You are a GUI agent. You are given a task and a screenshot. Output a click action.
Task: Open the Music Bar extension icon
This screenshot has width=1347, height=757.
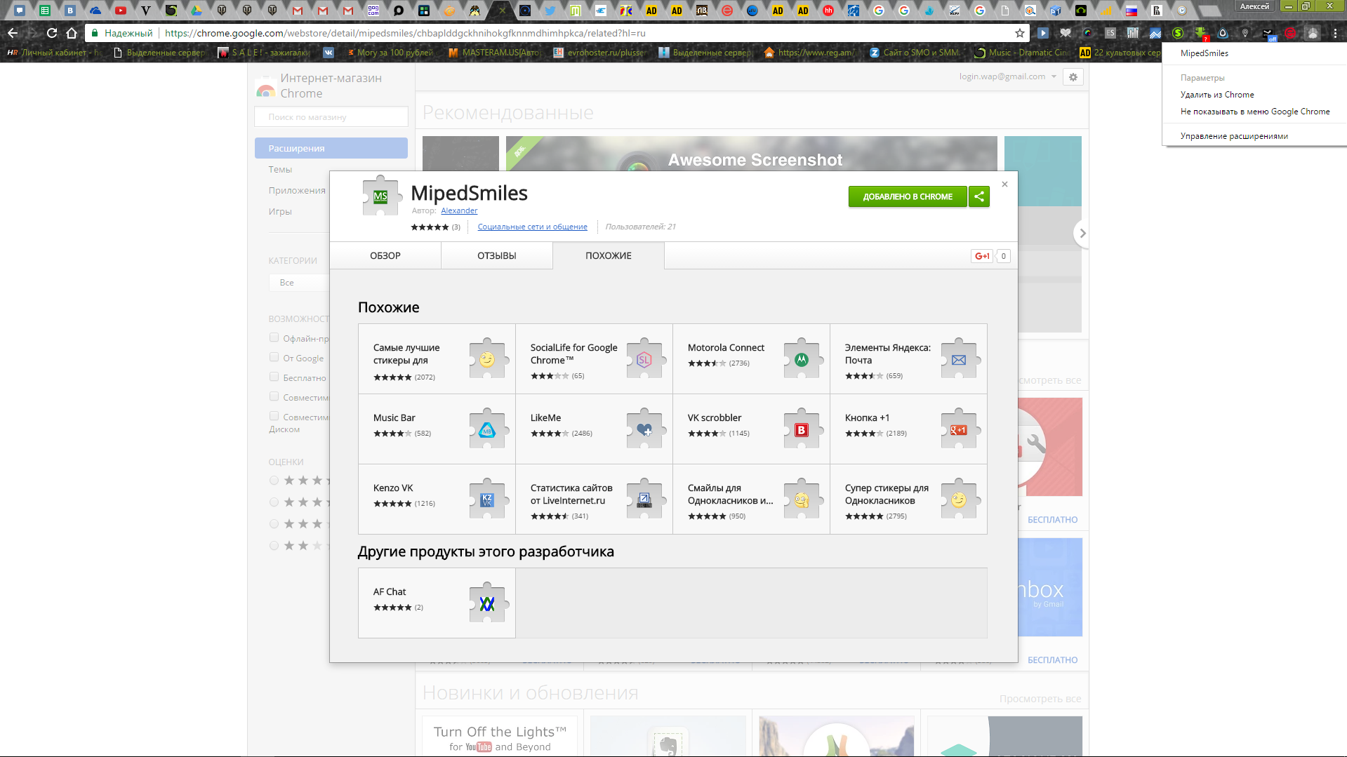pyautogui.click(x=487, y=429)
